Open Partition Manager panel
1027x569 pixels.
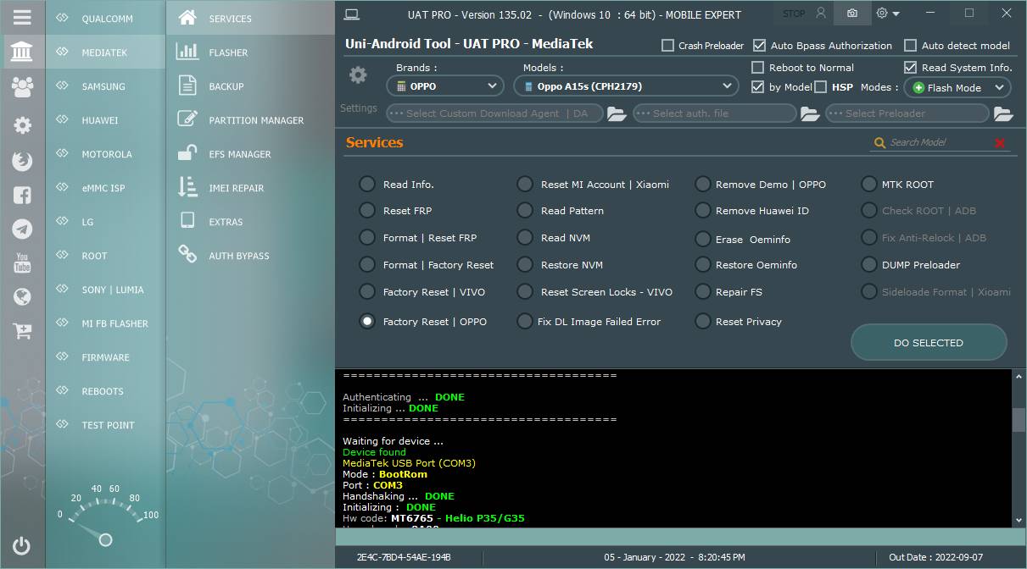click(x=250, y=120)
